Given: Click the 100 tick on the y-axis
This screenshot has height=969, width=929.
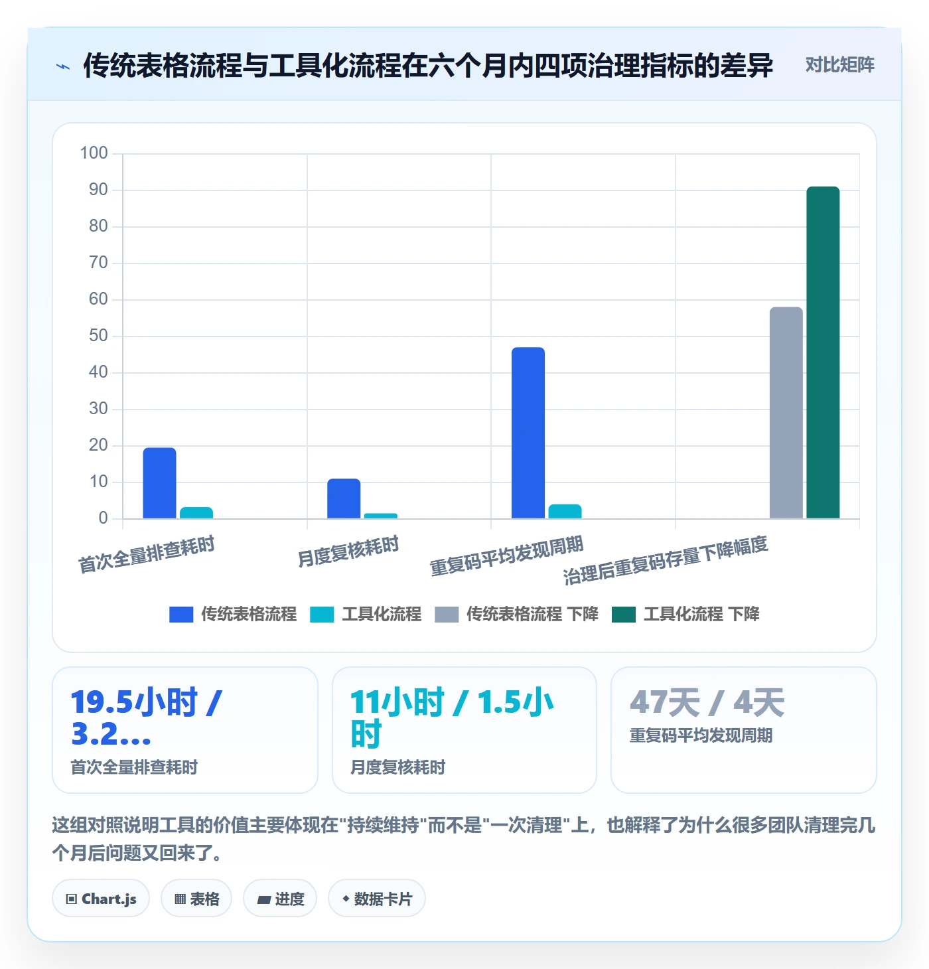Looking at the screenshot, I should [x=94, y=153].
